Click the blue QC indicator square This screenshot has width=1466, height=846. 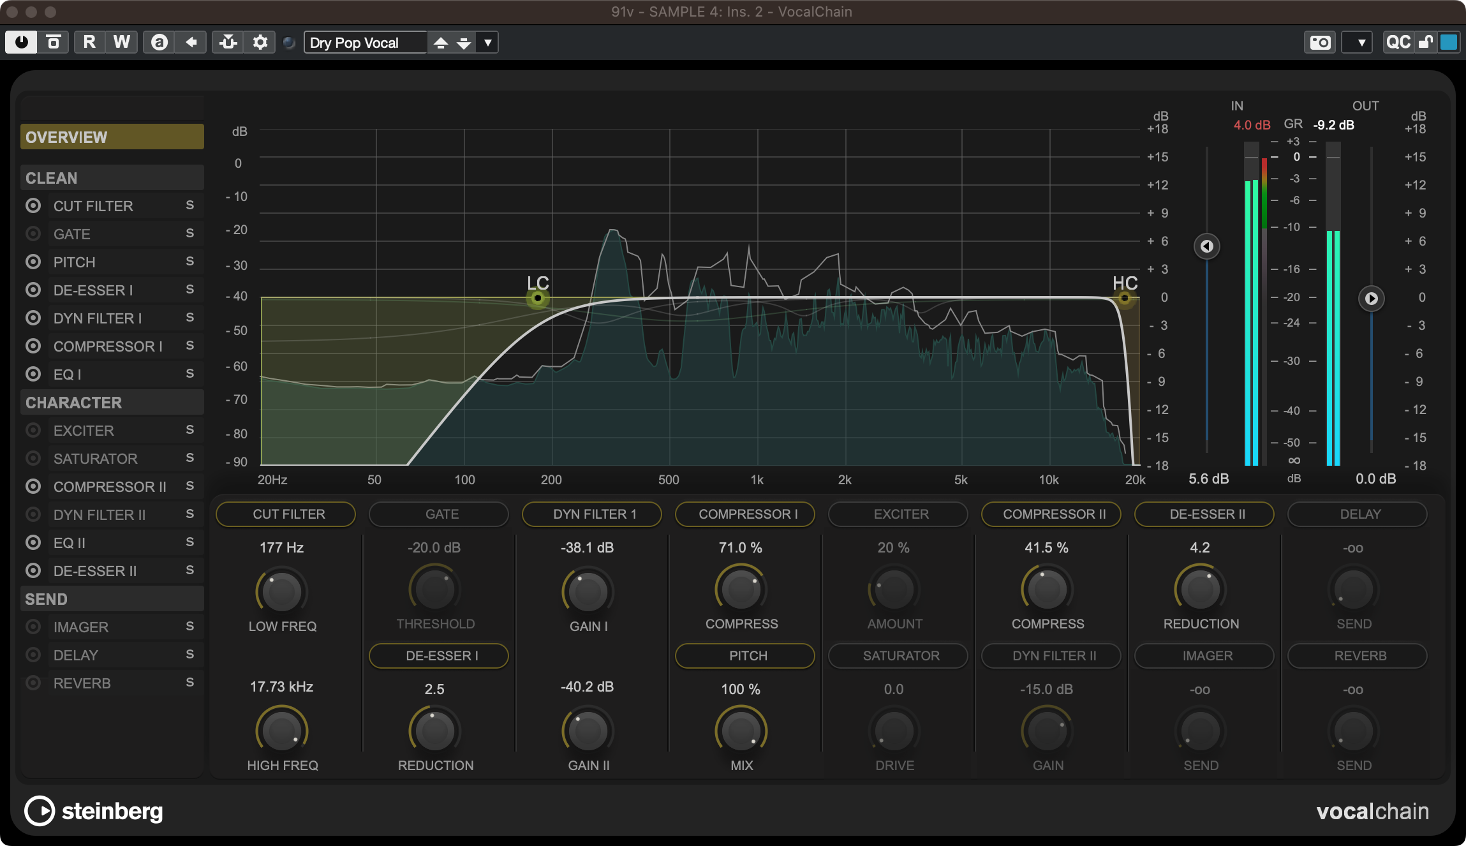[x=1449, y=42]
